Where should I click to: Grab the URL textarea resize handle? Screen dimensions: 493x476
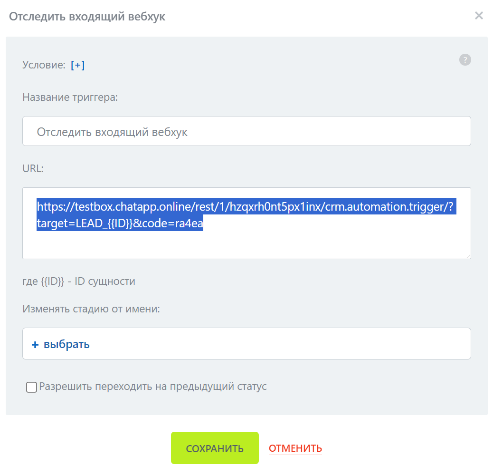pos(468,256)
